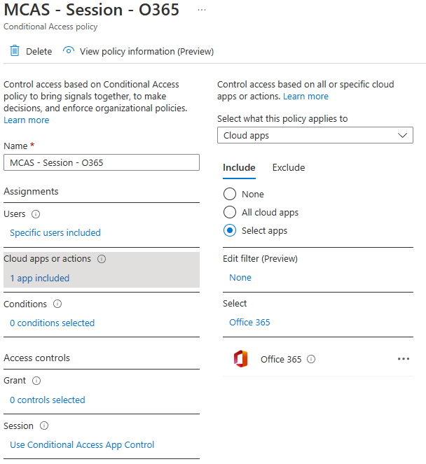Image resolution: width=426 pixels, height=464 pixels.
Task: Open Learn more link under policy description
Action: (27, 120)
